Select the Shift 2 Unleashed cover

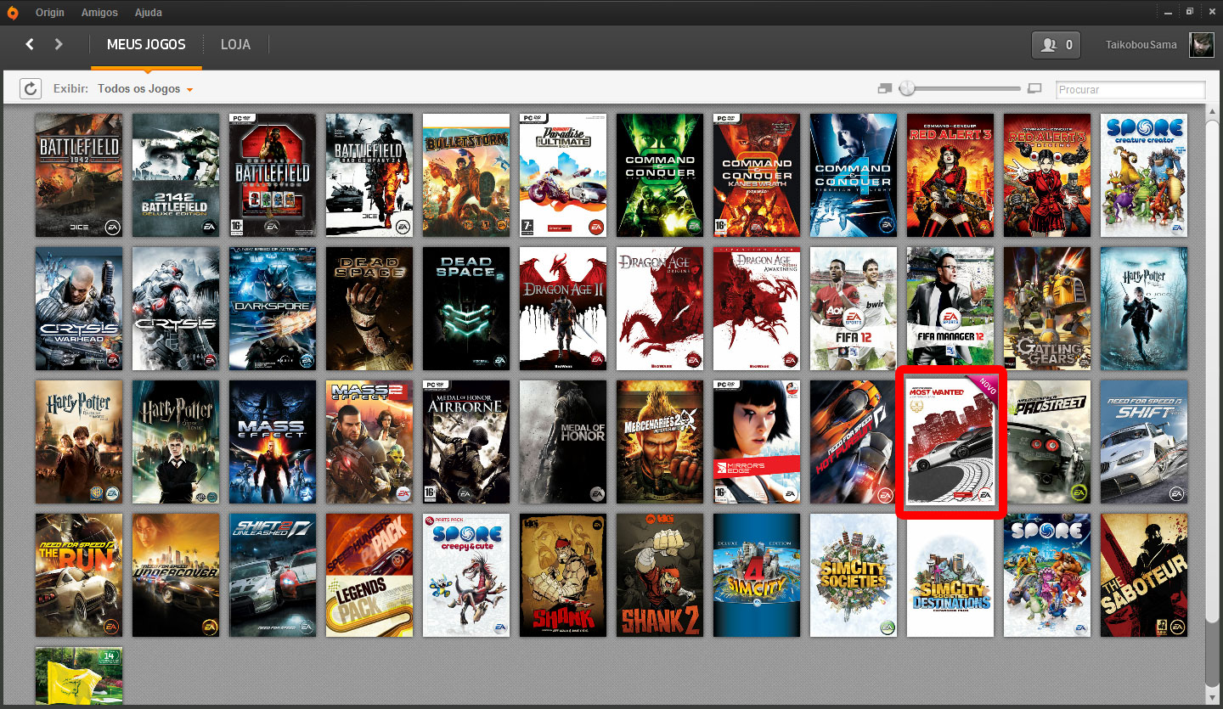coord(273,575)
